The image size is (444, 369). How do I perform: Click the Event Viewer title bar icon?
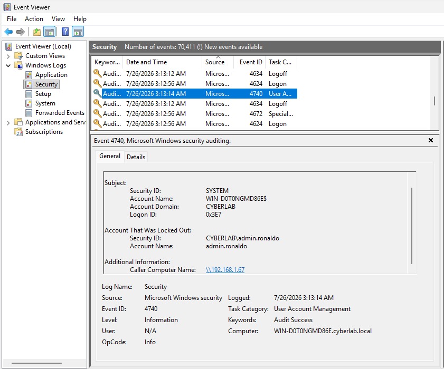7,7
